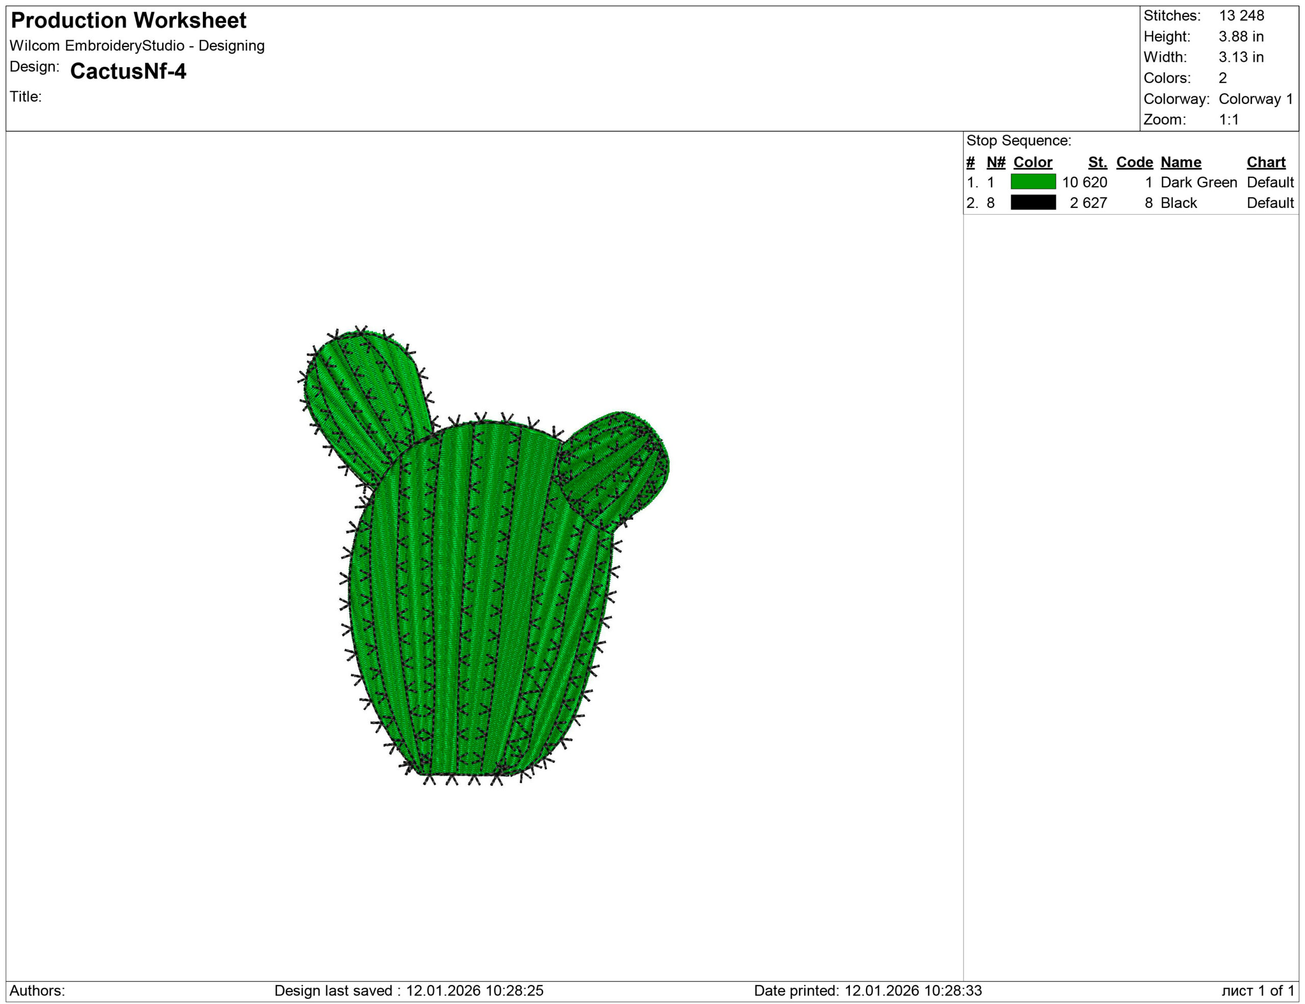Viewport: 1305px width, 1004px height.
Task: Click the cactus embroidery design preview
Action: tap(478, 597)
